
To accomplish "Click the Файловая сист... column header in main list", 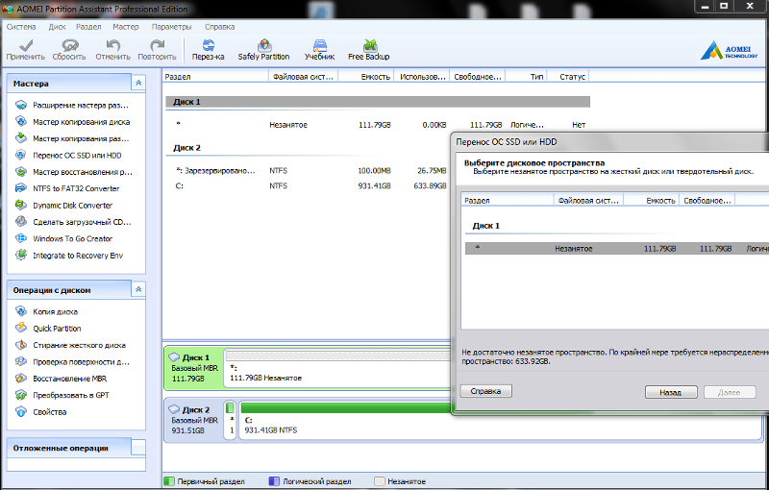I will pos(304,77).
